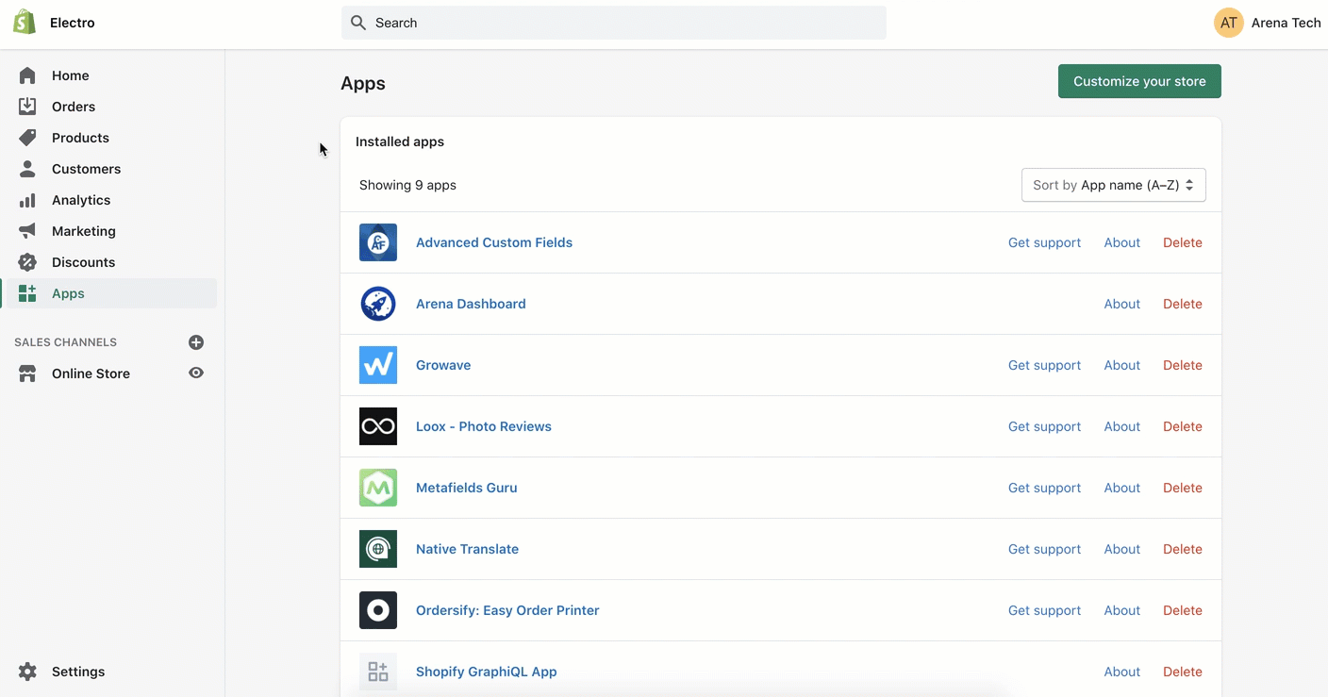The image size is (1328, 697).
Task: Get support for Loox - Photo Reviews
Action: coord(1044,426)
